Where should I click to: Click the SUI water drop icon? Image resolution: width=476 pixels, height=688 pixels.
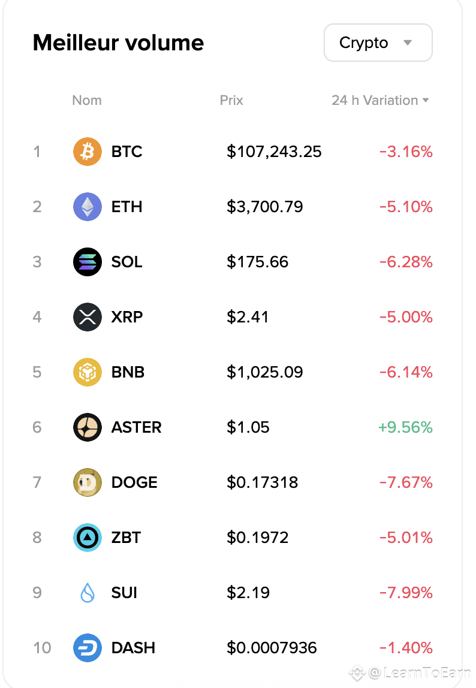[x=87, y=593]
